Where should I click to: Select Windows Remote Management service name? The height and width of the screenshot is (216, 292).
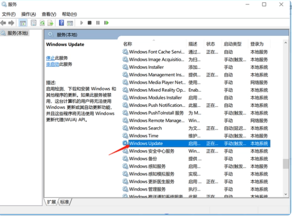click(x=157, y=120)
